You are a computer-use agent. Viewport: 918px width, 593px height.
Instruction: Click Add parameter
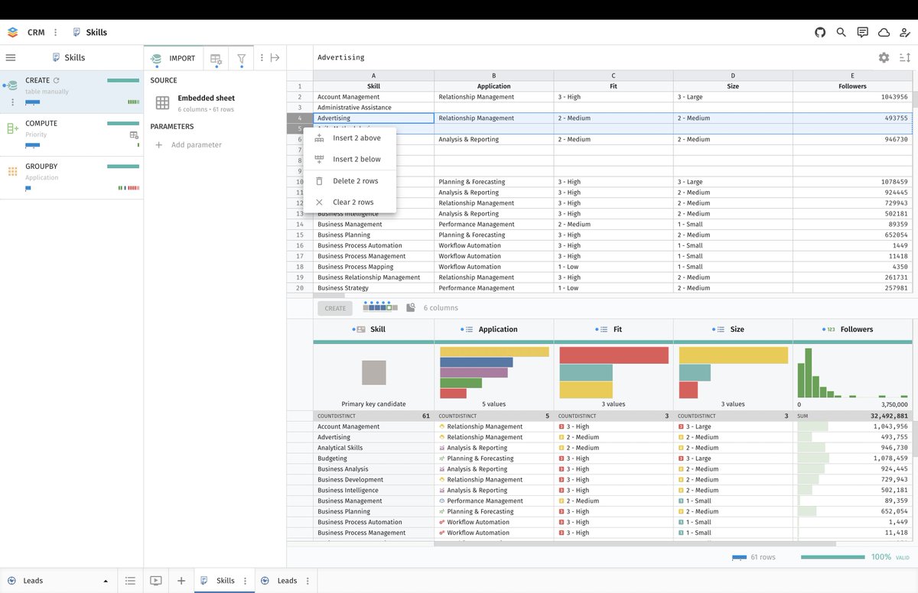pos(188,144)
